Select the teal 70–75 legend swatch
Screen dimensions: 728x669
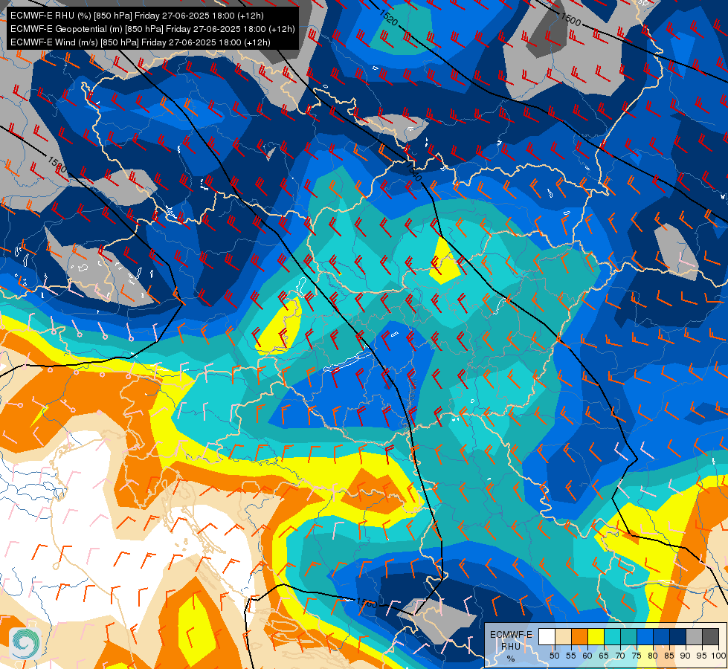pyautogui.click(x=628, y=636)
